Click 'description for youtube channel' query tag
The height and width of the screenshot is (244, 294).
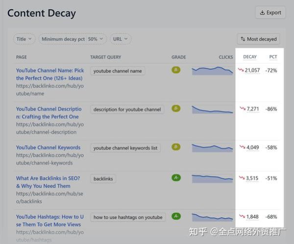(127, 110)
